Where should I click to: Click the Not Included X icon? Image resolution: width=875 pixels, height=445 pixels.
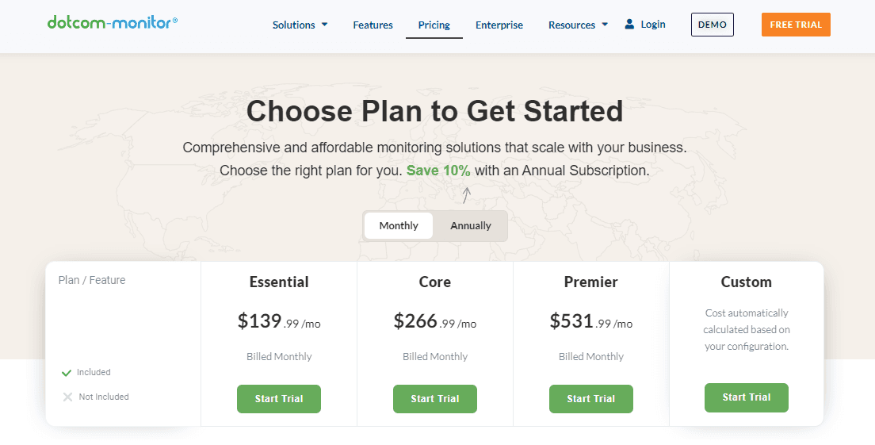(x=67, y=397)
